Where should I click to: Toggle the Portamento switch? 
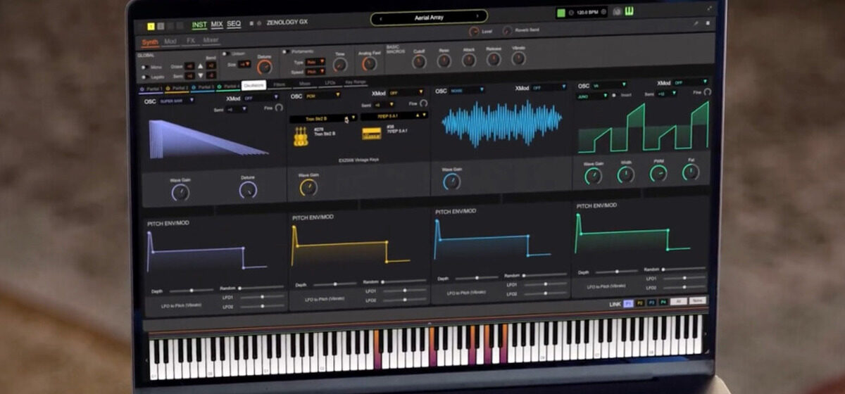285,52
